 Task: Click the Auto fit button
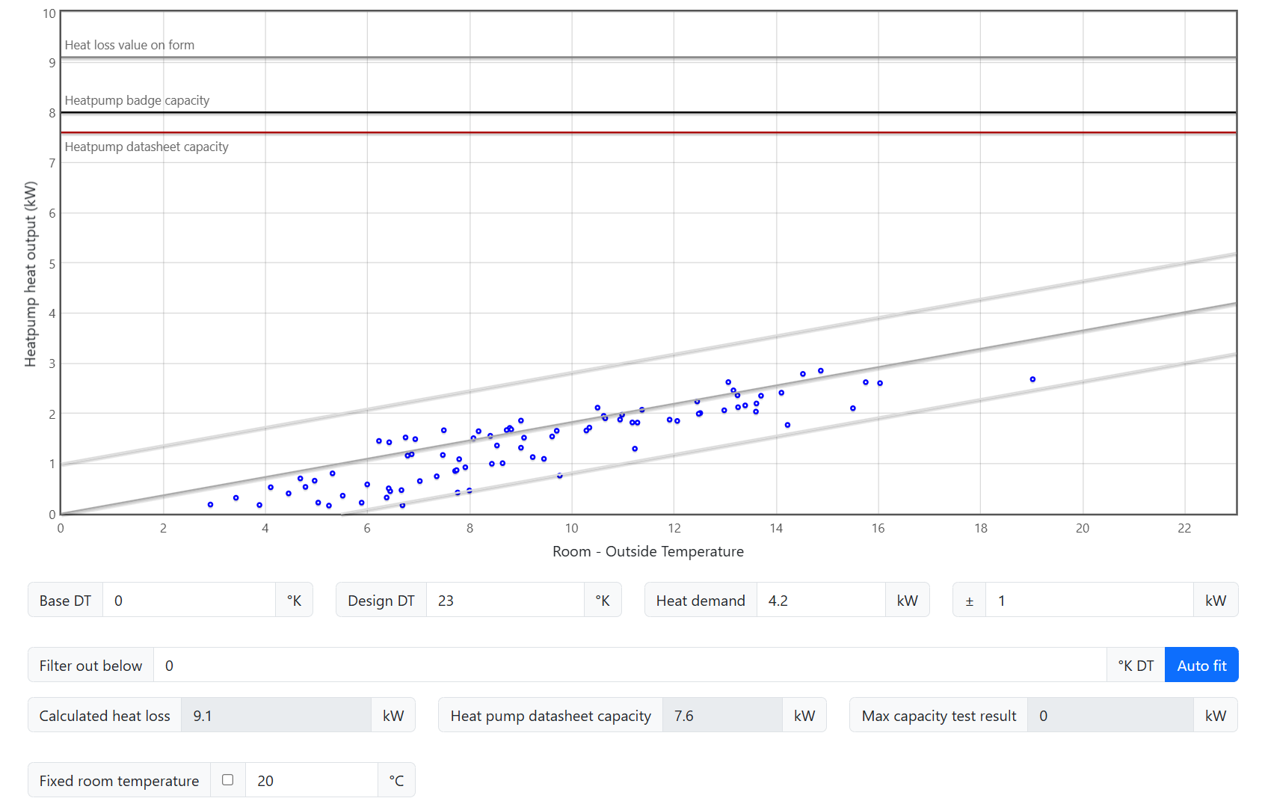pos(1201,665)
